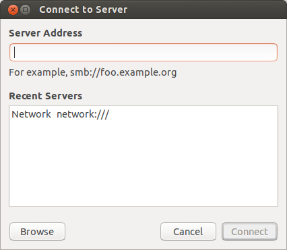Click the Connect button
This screenshot has width=287, height=250.
[x=249, y=232]
